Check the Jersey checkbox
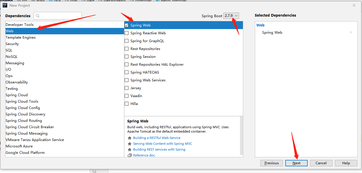Viewport: 362px width, 173px height. 127,88
